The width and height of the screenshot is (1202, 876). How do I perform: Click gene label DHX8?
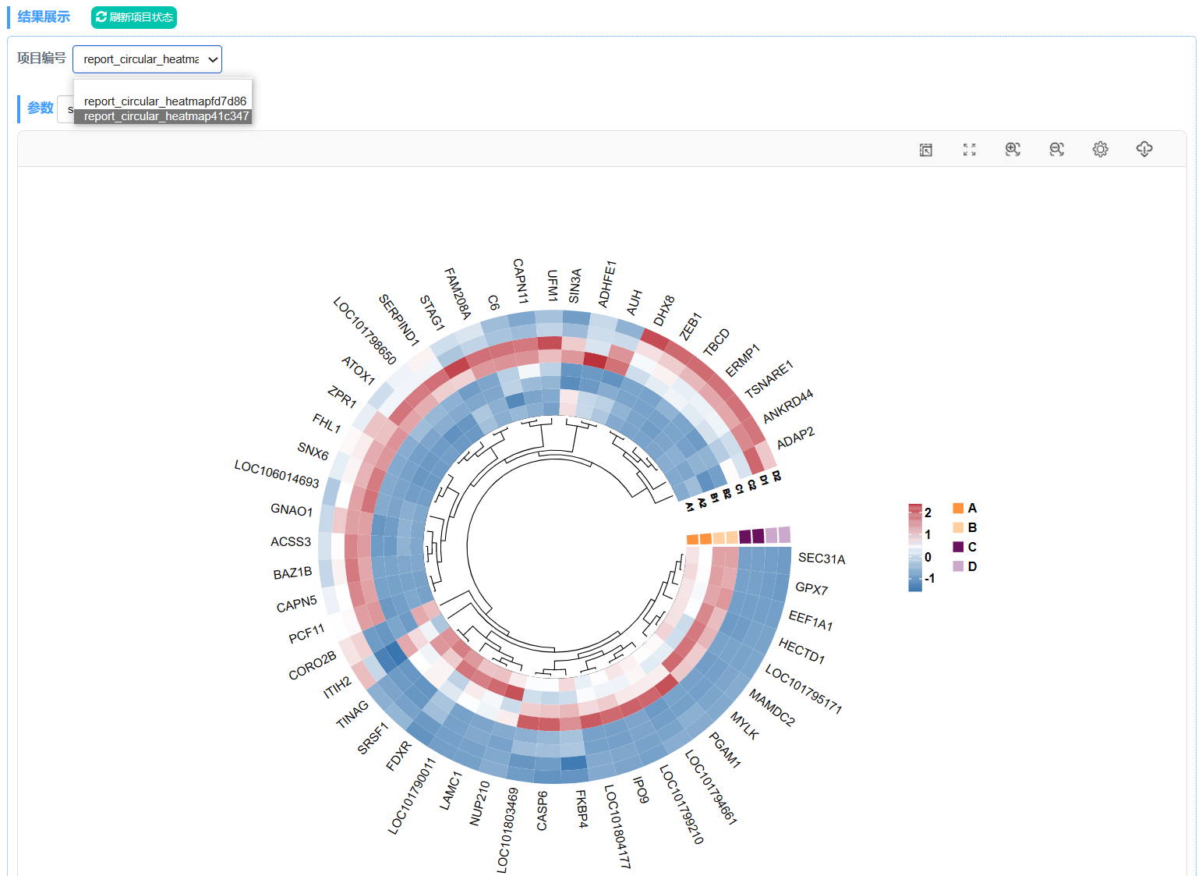(x=663, y=310)
